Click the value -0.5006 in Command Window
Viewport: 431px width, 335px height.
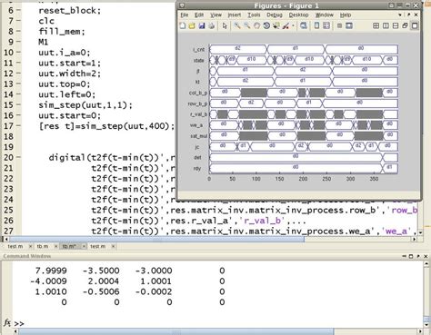(x=101, y=291)
